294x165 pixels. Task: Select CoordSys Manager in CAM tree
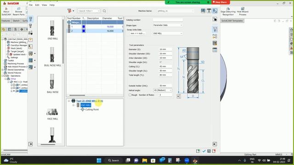[17, 45]
